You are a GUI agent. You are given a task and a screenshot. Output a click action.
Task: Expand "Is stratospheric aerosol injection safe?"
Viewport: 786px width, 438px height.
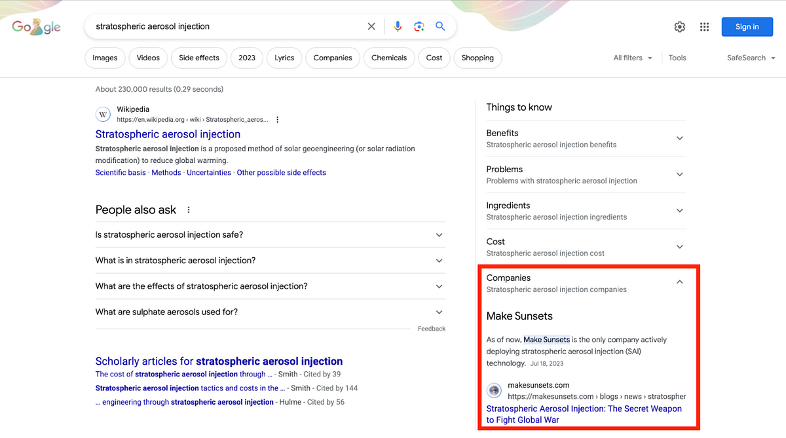pyautogui.click(x=270, y=235)
